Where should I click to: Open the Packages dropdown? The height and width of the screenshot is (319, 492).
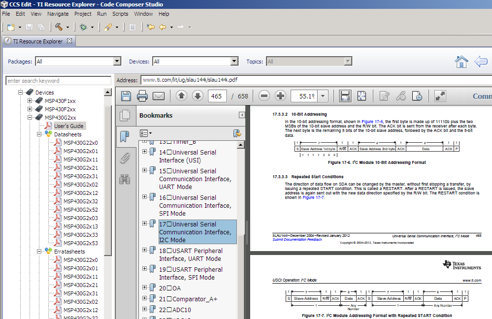click(117, 61)
